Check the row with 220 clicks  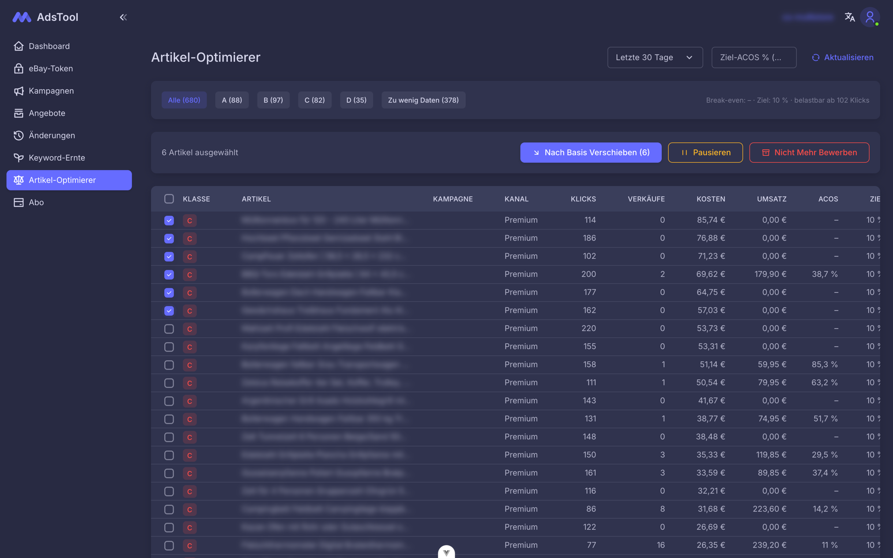click(169, 329)
